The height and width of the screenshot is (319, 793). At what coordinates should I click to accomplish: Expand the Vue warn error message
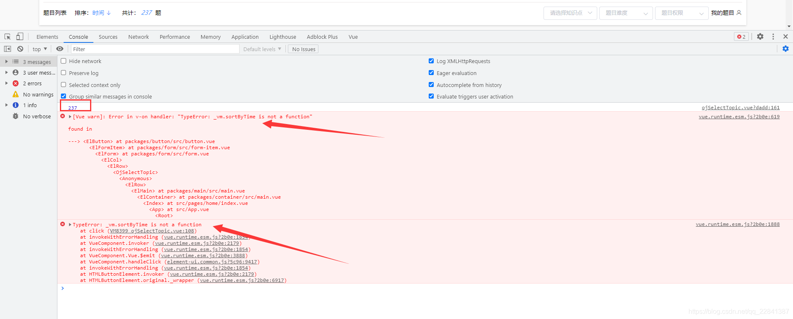tap(70, 117)
